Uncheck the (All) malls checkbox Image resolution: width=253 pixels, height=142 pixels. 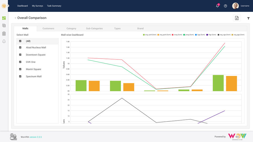(20, 41)
